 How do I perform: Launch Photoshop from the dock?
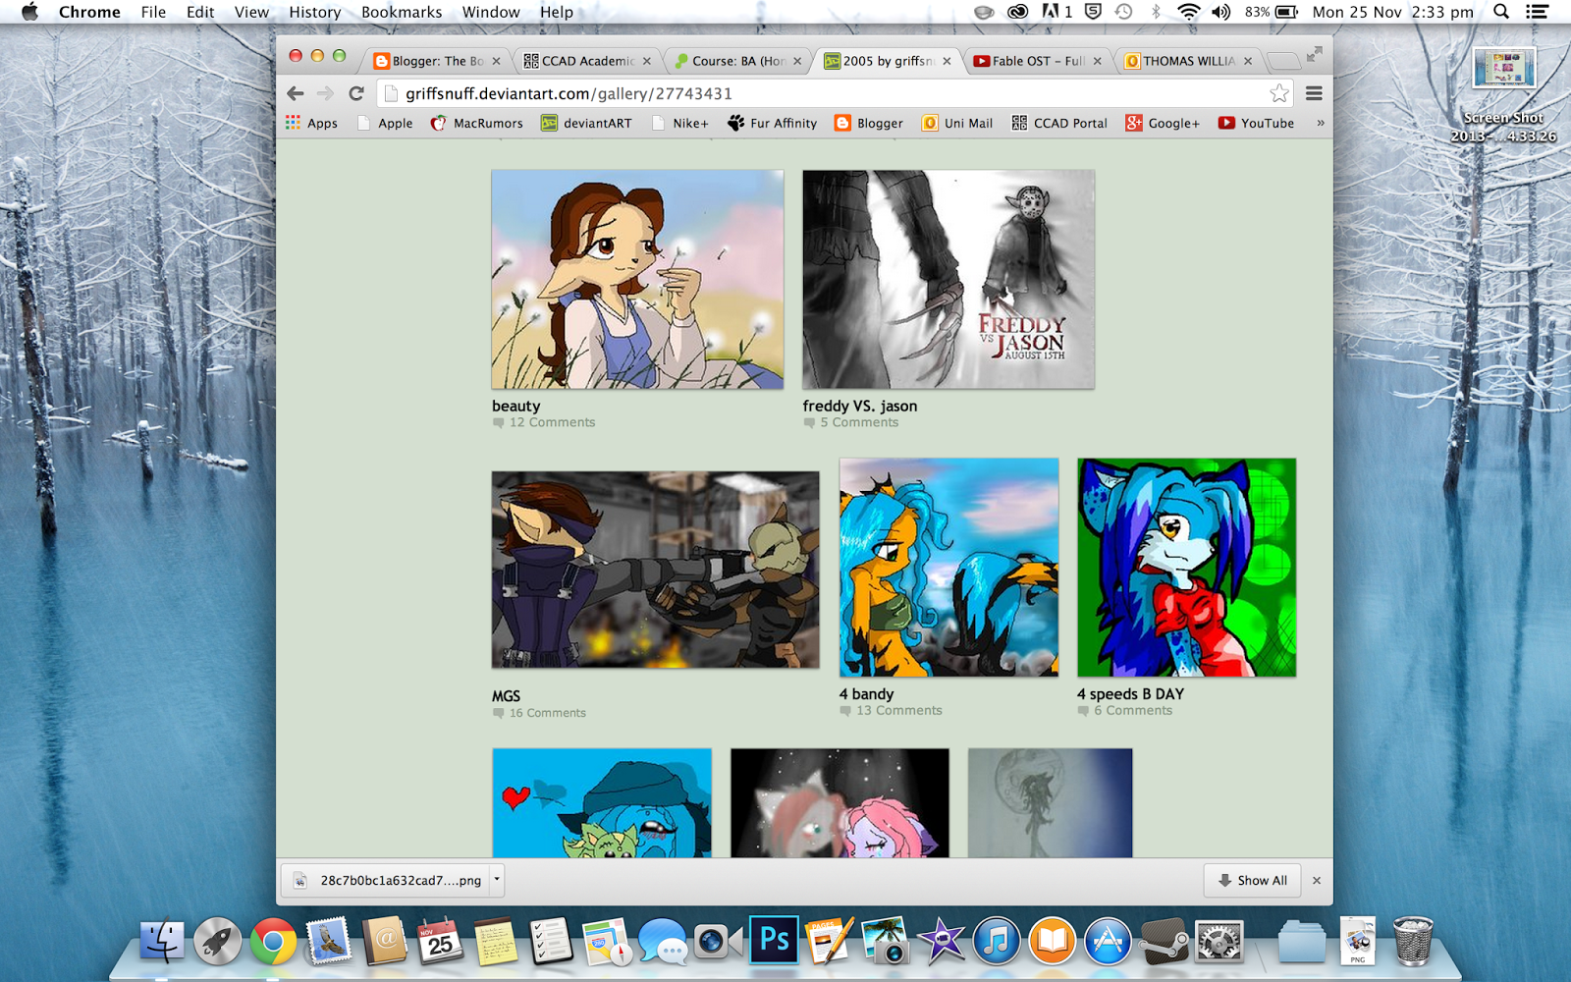(x=774, y=941)
